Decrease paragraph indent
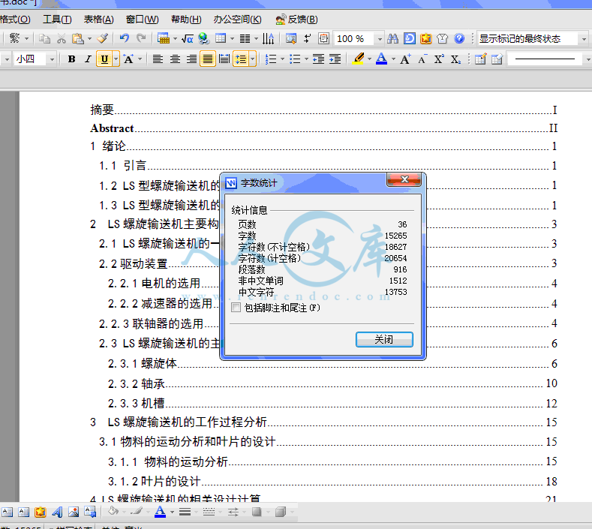This screenshot has height=529, width=592. 318,59
